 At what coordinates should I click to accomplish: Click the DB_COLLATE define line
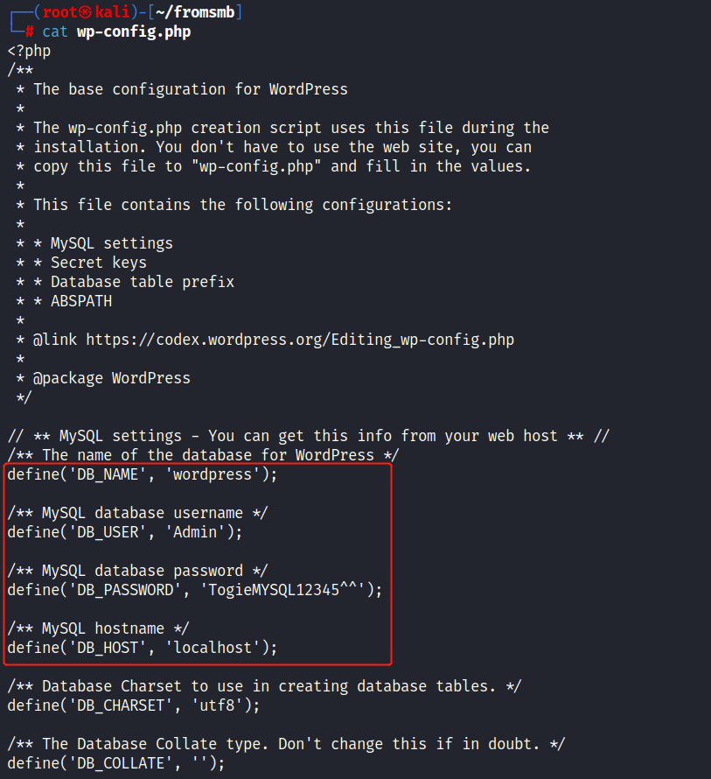click(x=115, y=763)
